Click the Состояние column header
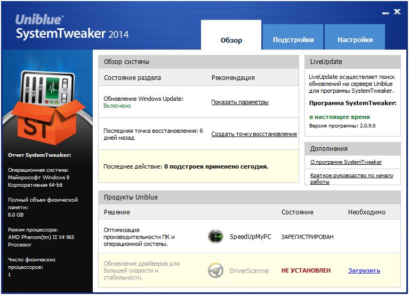This screenshot has height=295, width=409. coord(298,212)
